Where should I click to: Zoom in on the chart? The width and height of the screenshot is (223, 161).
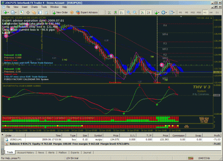coord(128,12)
